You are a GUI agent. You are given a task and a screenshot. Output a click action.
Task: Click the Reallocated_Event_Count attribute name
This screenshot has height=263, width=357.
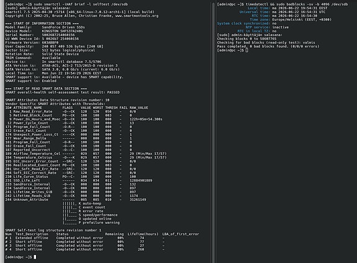tap(37, 165)
